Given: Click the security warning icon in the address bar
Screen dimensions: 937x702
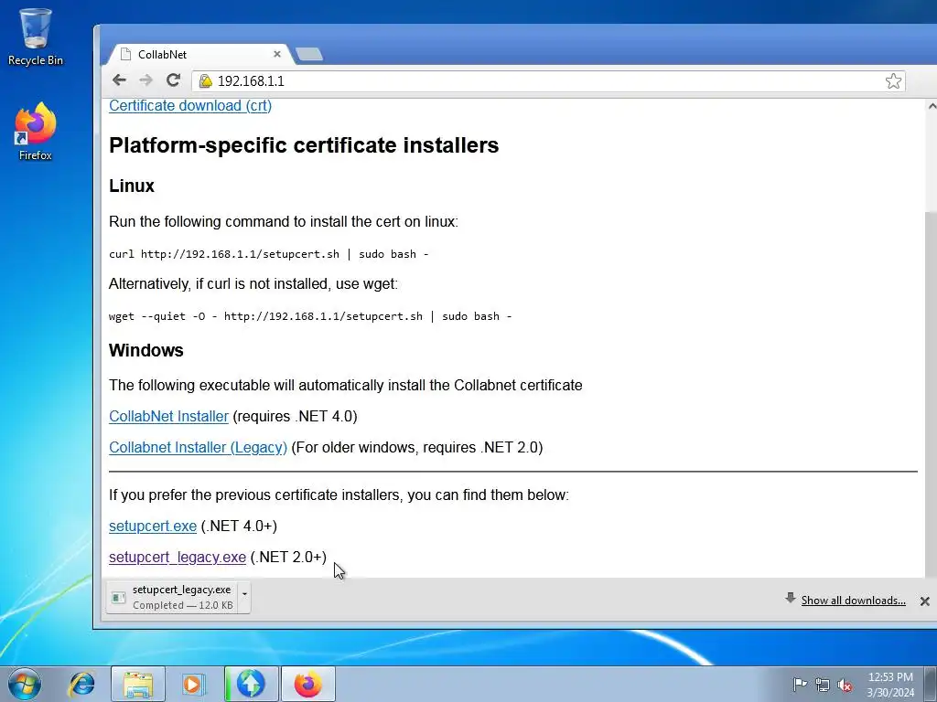Looking at the screenshot, I should coord(206,81).
